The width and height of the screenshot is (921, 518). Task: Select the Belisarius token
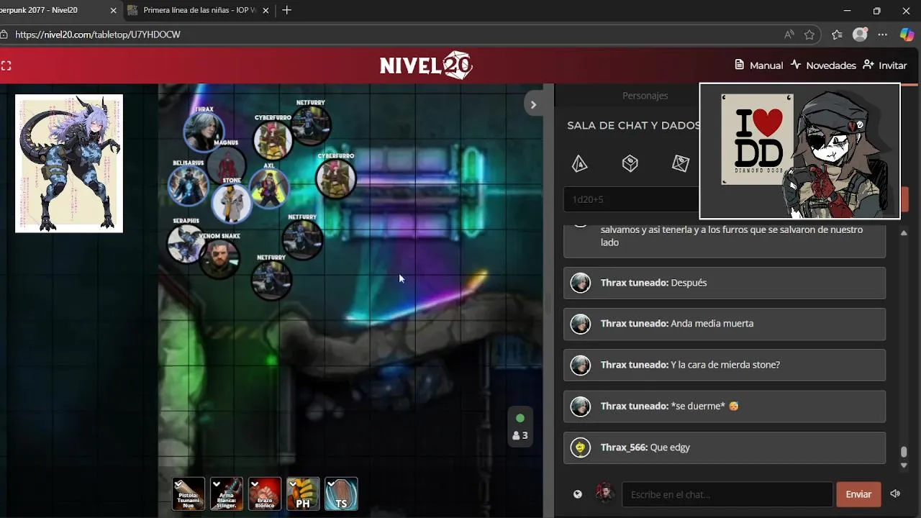(189, 185)
